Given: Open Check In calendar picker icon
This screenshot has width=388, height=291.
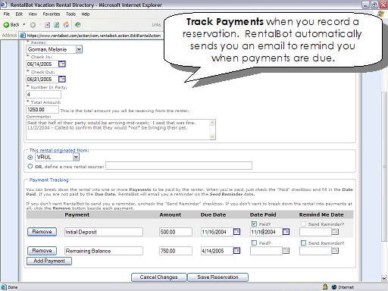Looking at the screenshot, I should click(x=62, y=64).
